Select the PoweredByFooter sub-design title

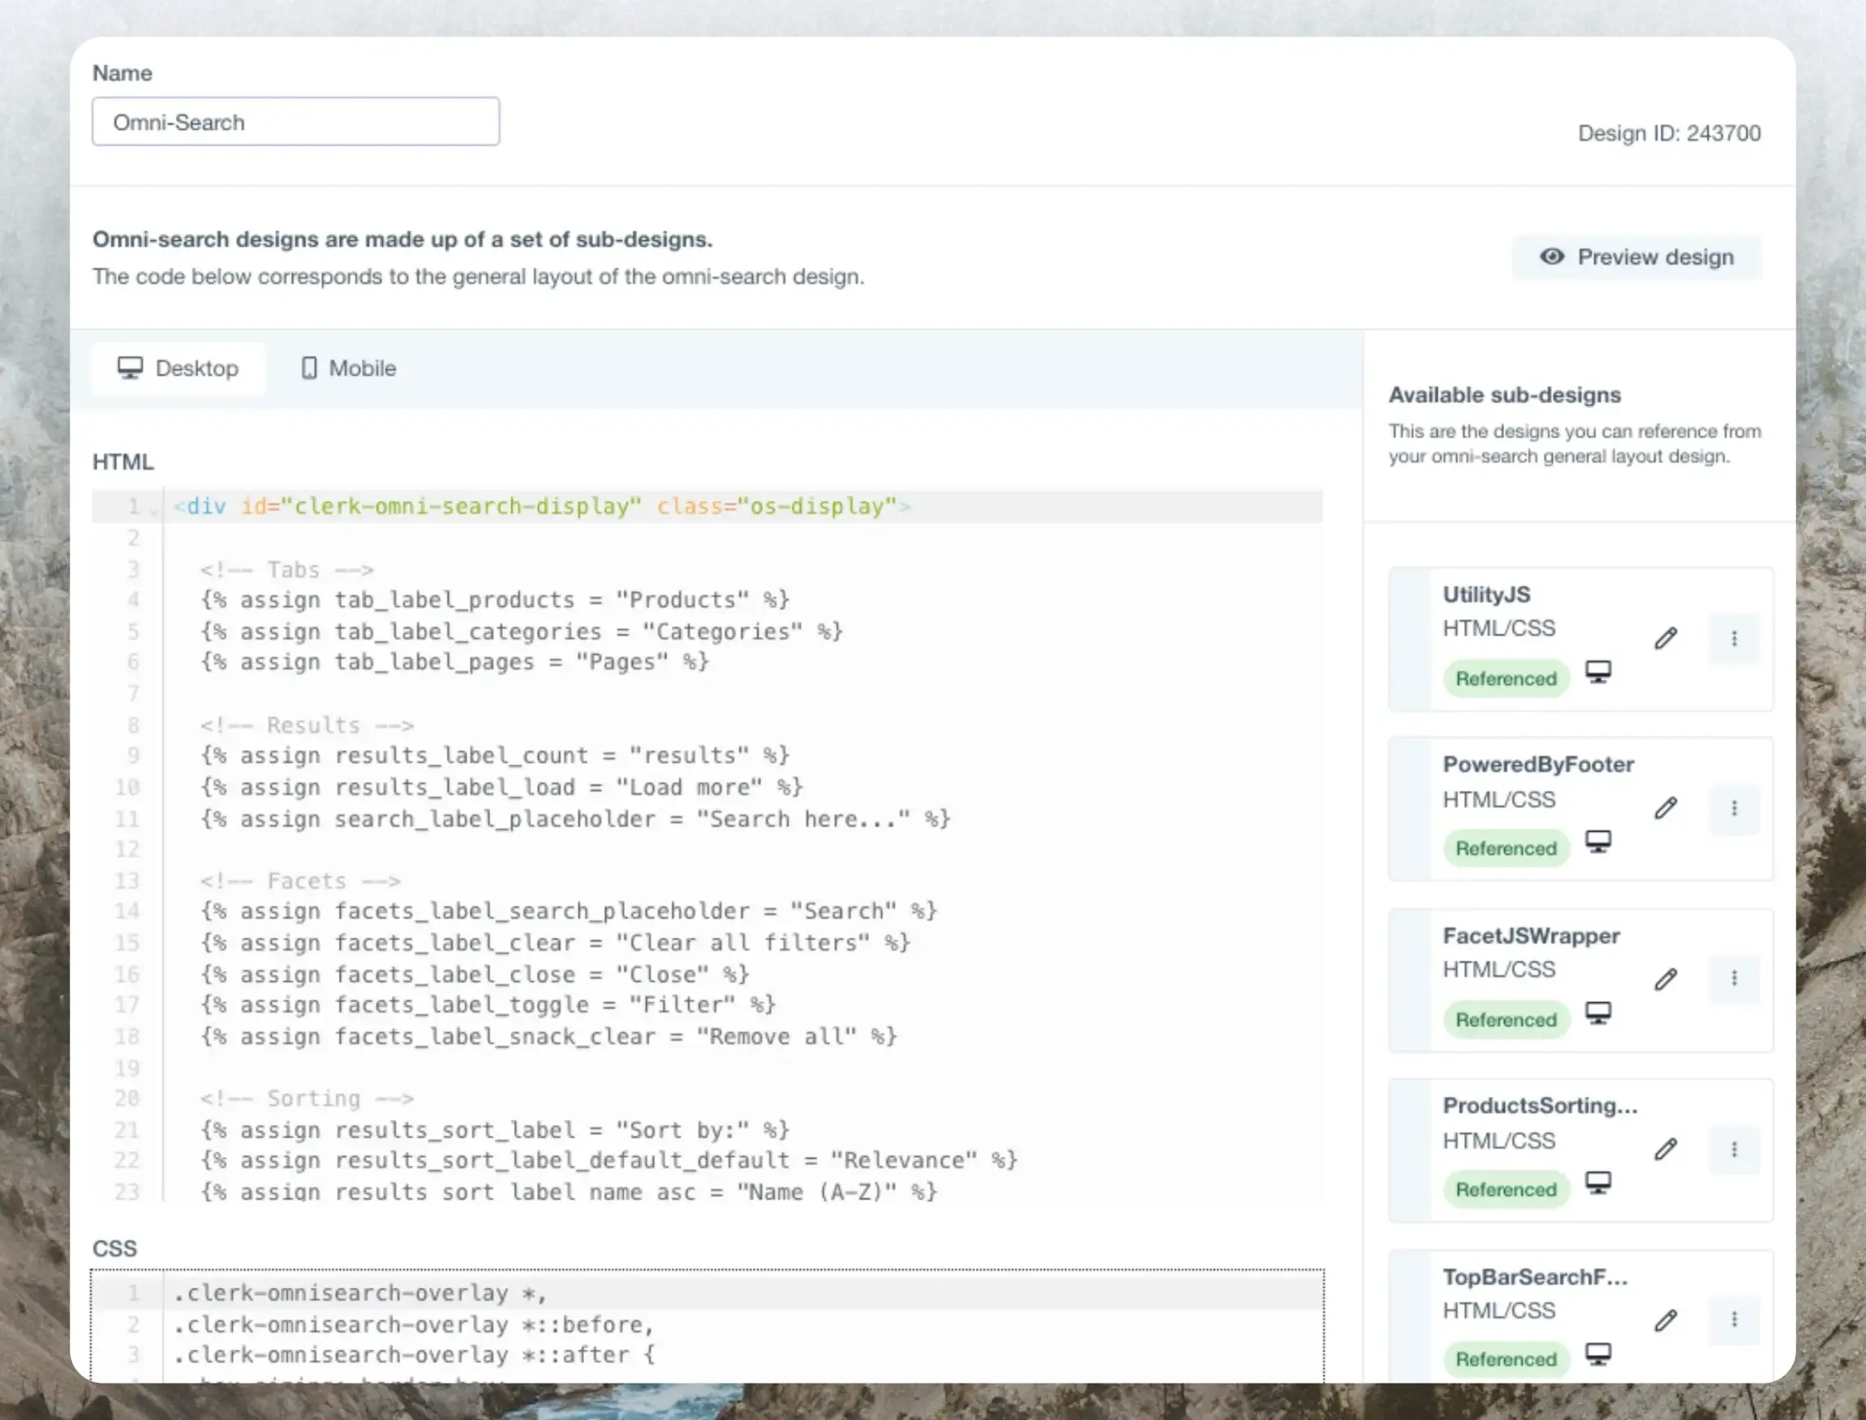[x=1538, y=765]
